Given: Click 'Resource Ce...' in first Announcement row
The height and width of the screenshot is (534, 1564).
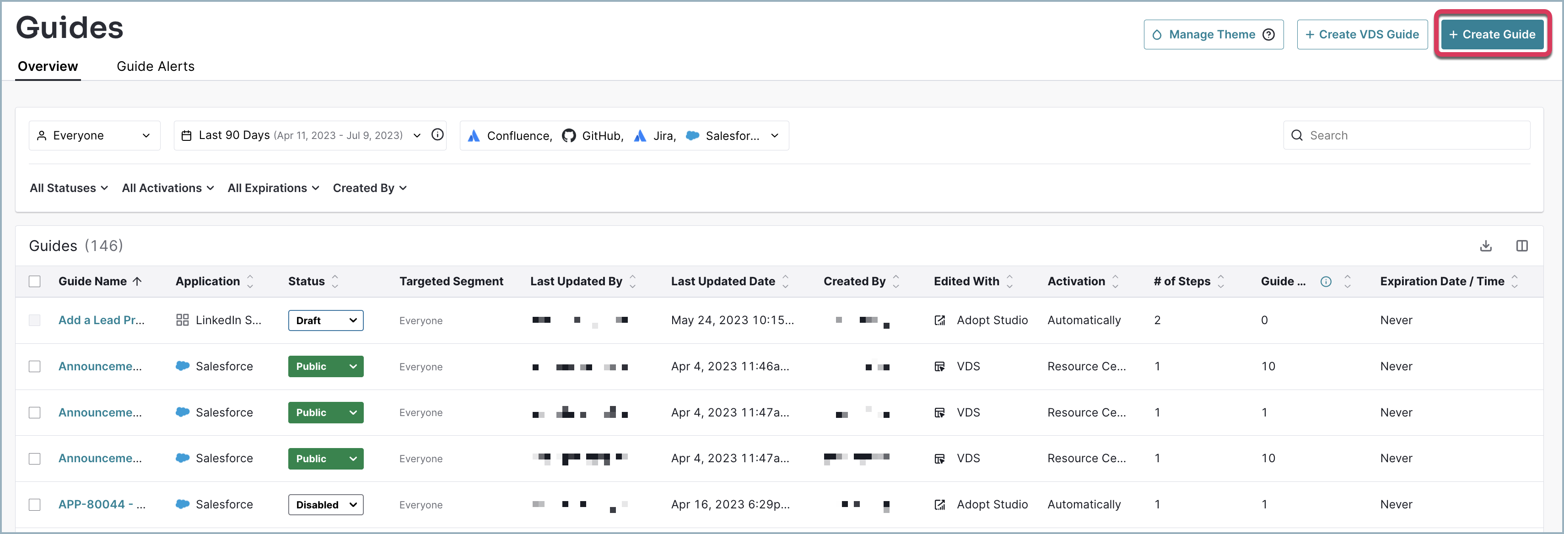Looking at the screenshot, I should pos(1086,367).
